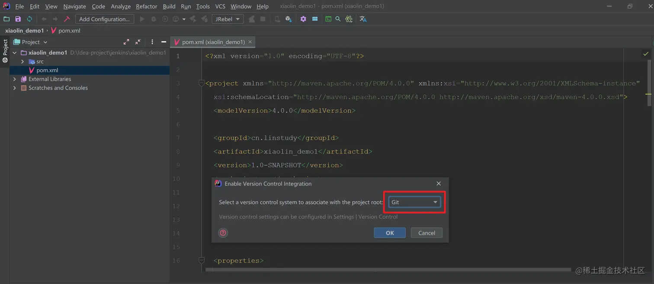
Task: Confirm dialog with OK button
Action: [x=390, y=233]
